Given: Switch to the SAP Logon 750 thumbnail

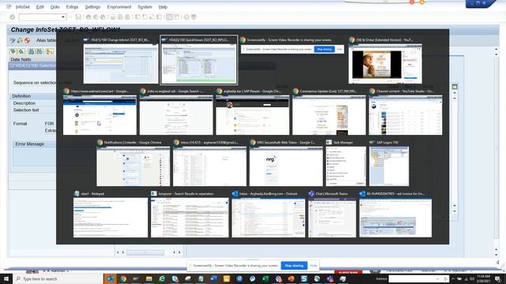Looking at the screenshot, I should (x=389, y=163).
